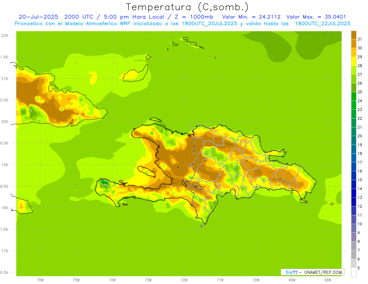368x284 pixels.
Task: Click the '19N' latitude axis label
Action: (5, 165)
